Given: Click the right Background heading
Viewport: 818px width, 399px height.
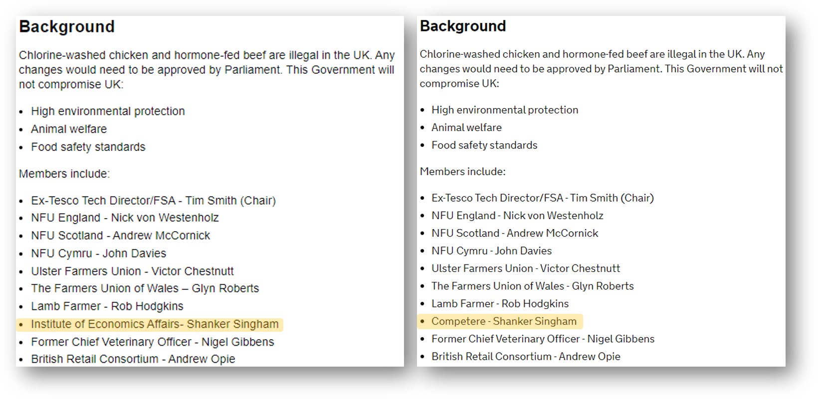Looking at the screenshot, I should (x=463, y=26).
